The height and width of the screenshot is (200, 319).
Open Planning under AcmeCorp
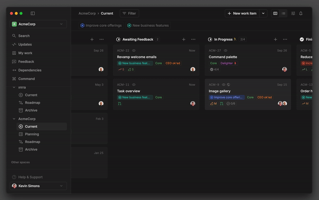click(42, 134)
